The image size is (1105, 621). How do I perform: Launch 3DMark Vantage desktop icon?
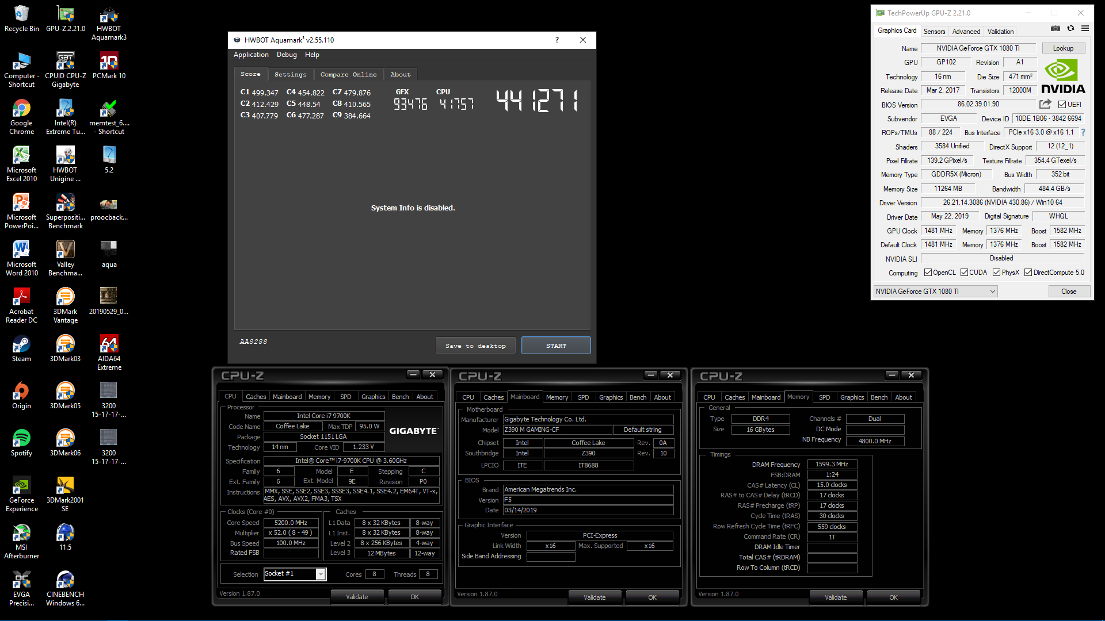pos(66,306)
